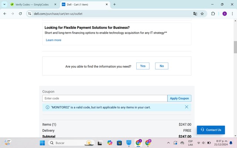The image size is (237, 148).
Task: Open the Contact Us chat button
Action: pos(211,130)
